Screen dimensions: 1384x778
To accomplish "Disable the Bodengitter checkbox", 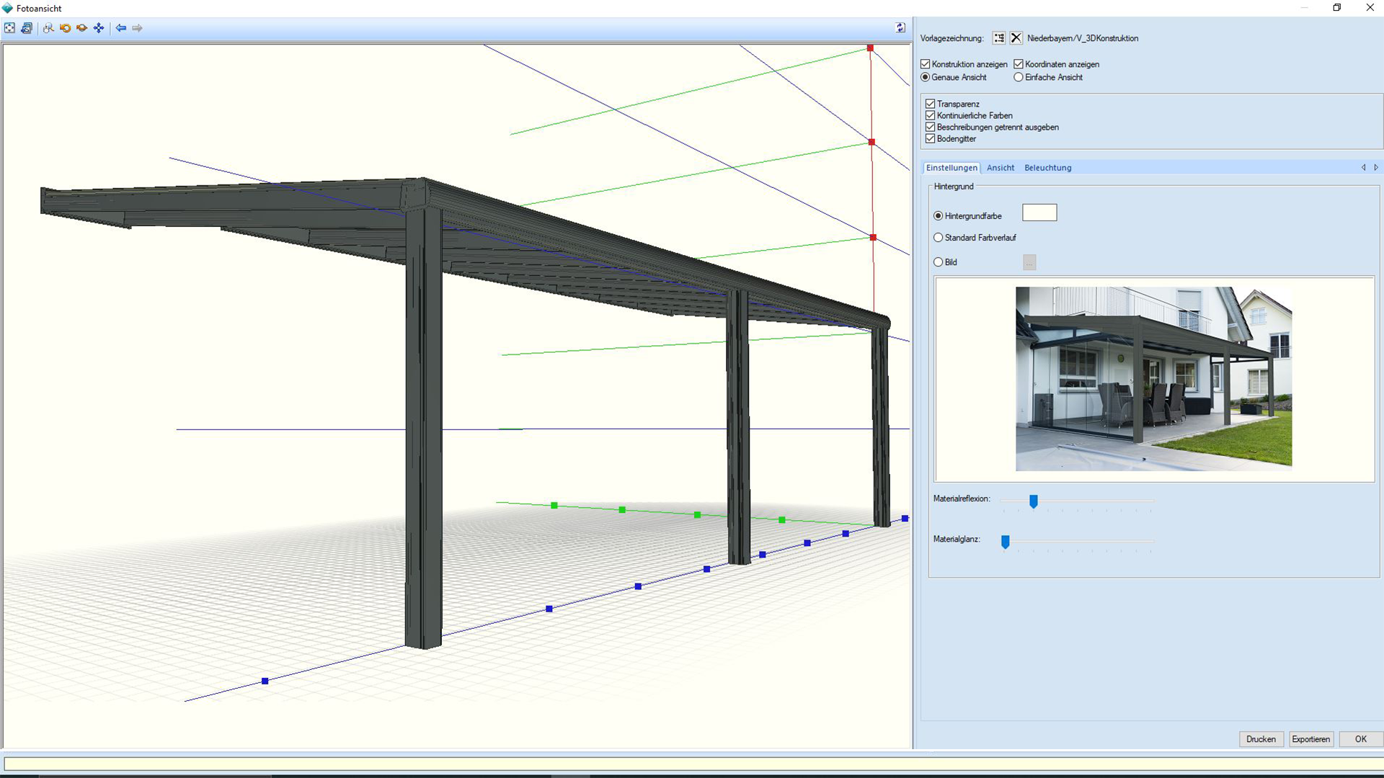I will [x=931, y=138].
